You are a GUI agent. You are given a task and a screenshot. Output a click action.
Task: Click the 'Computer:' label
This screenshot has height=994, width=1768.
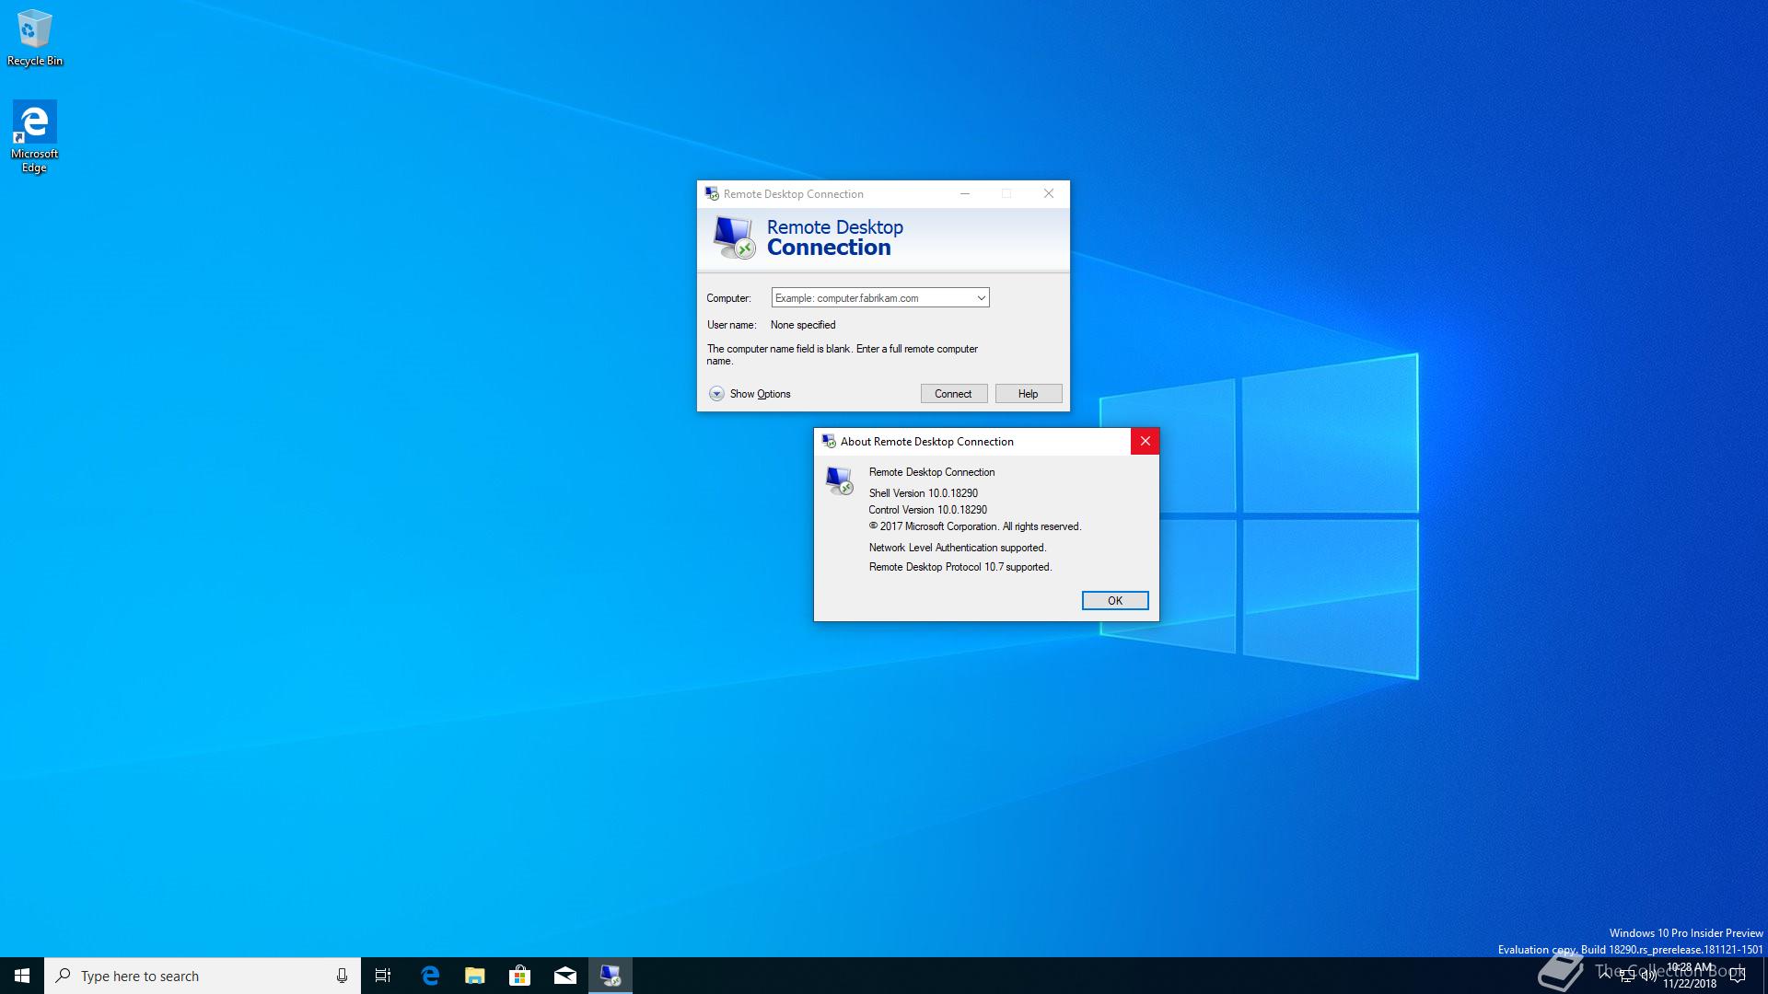tap(728, 298)
